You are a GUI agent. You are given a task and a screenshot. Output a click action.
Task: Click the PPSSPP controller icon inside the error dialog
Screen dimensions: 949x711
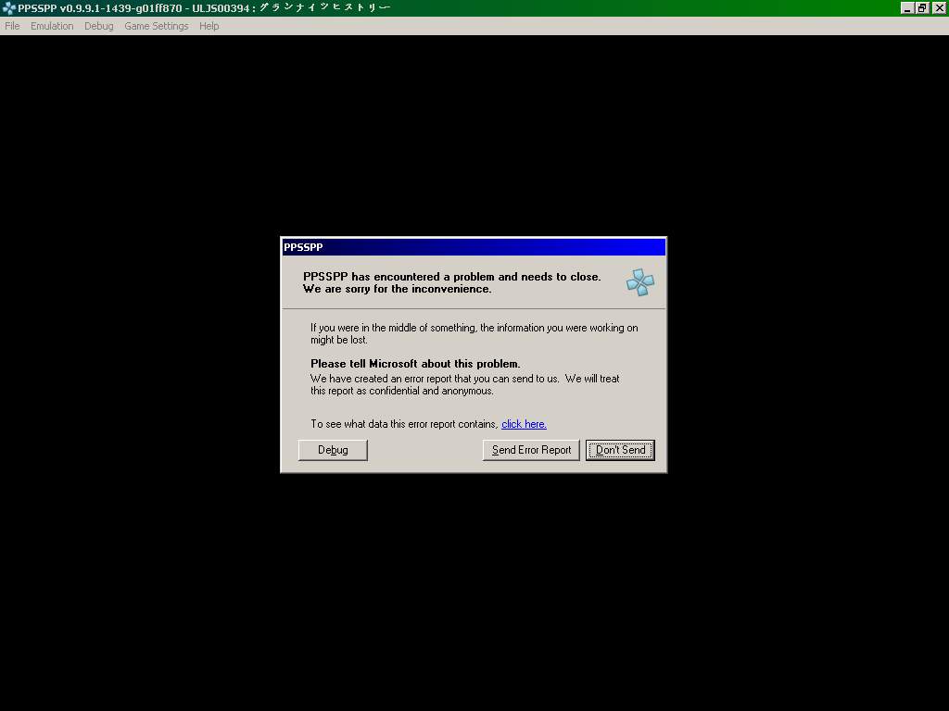[639, 282]
